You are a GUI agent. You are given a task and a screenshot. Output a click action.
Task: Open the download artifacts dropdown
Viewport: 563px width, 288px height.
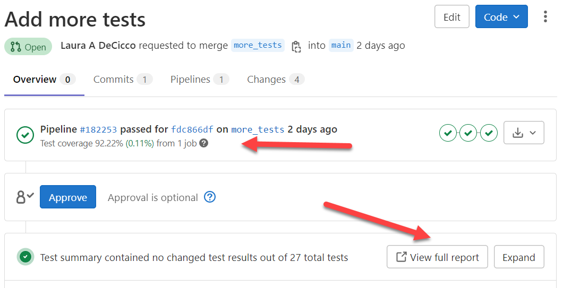[524, 133]
